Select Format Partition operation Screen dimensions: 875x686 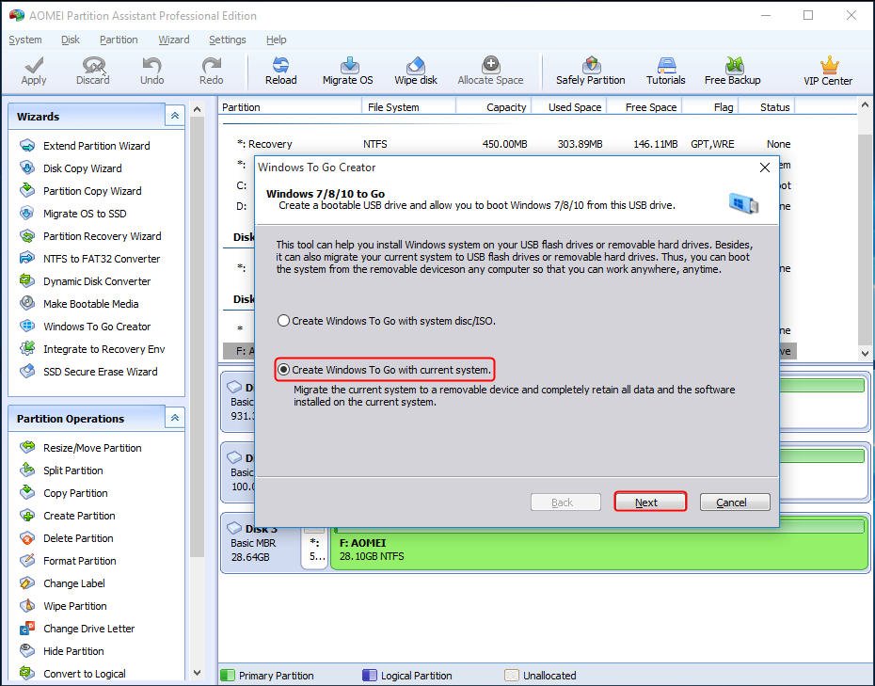(80, 561)
